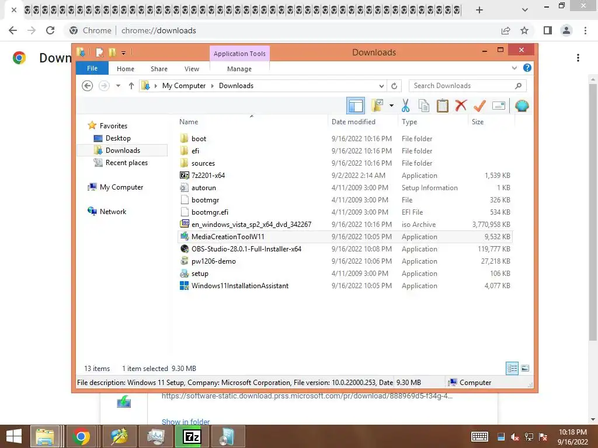Sort files by Type column
The width and height of the screenshot is (598, 448).
pos(433,121)
